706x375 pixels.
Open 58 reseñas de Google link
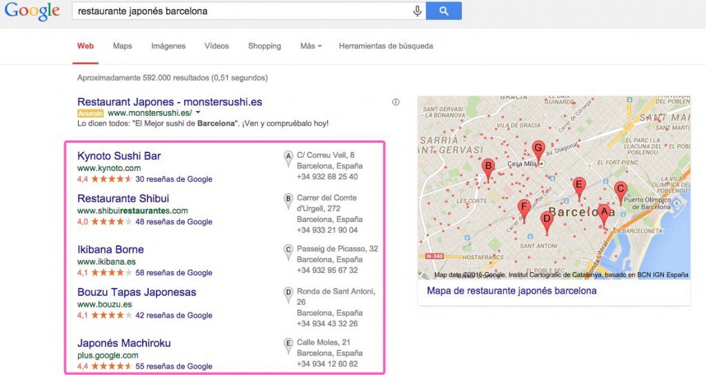(x=174, y=273)
